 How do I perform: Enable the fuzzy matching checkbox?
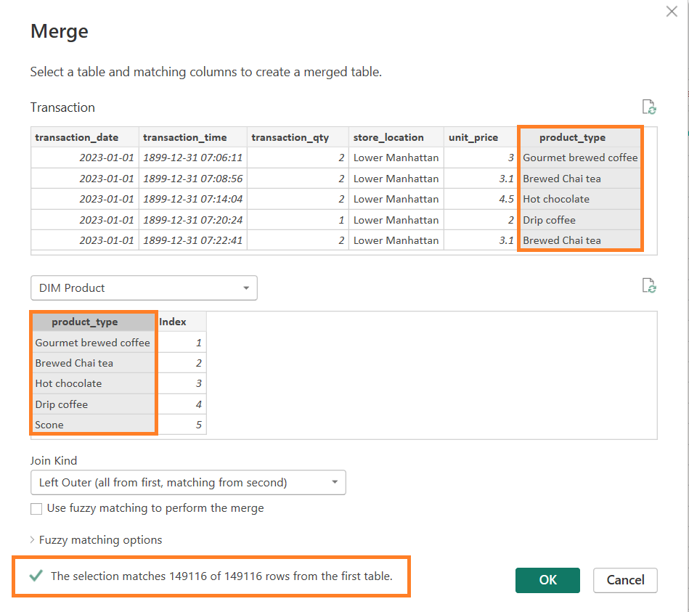click(36, 509)
